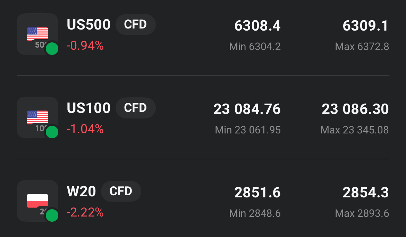Click the CFD badge next to W20
This screenshot has width=406, height=237.
121,191
